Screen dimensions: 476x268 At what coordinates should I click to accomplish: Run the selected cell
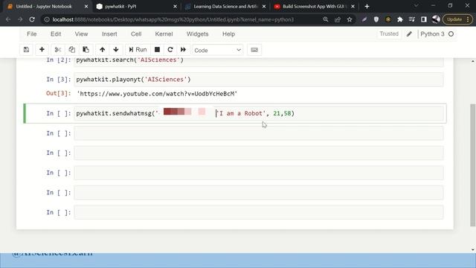coord(138,50)
